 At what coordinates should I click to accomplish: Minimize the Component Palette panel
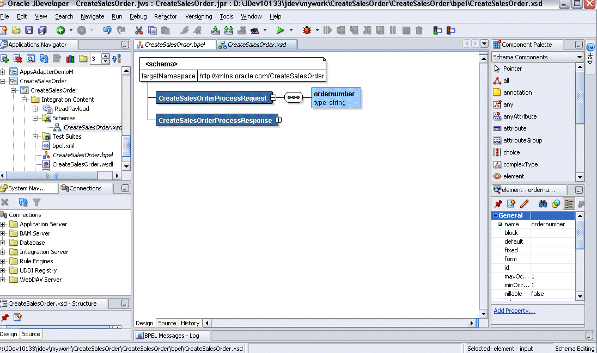point(578,45)
